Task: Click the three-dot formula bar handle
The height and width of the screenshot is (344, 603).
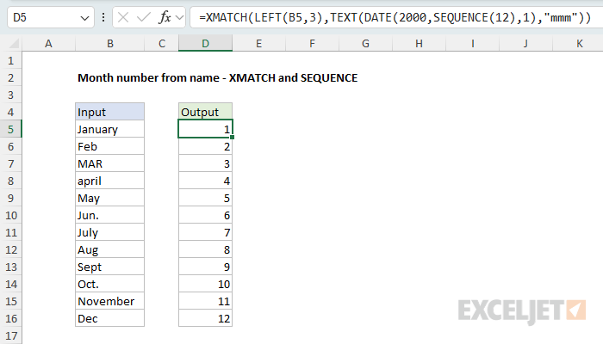Action: coord(103,17)
